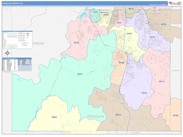Select the 80106 ZIP label
The width and height of the screenshot is (183, 137).
(x=176, y=115)
